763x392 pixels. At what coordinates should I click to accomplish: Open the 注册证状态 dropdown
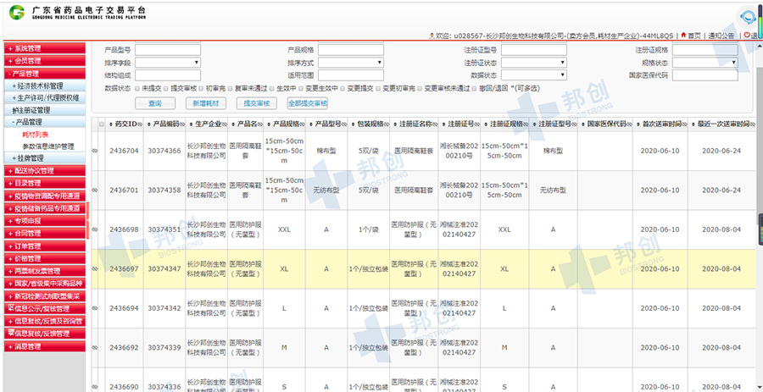[534, 63]
